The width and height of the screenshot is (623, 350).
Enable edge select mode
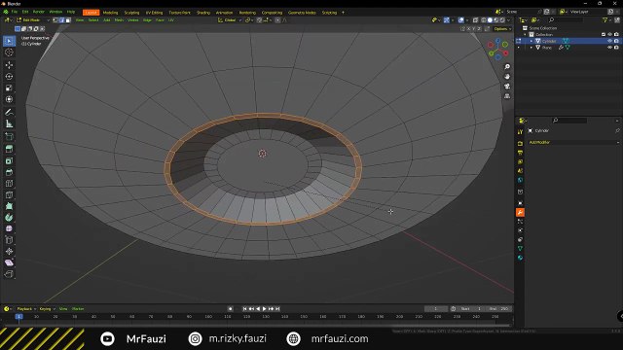click(62, 19)
